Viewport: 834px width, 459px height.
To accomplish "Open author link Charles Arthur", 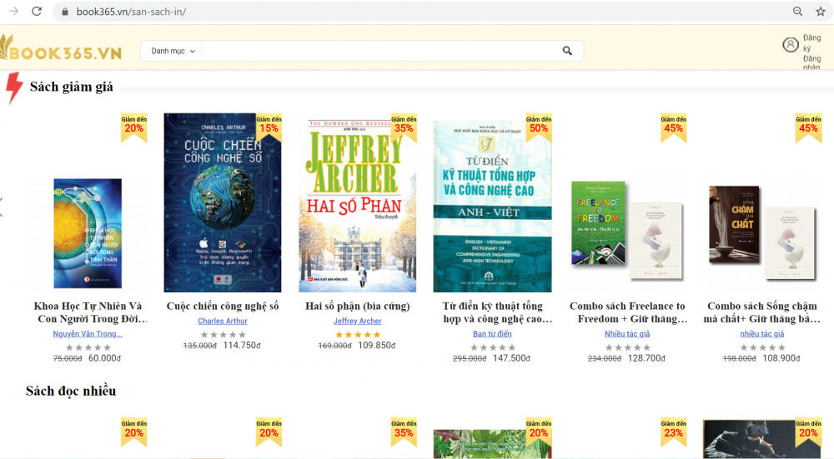I will (222, 321).
